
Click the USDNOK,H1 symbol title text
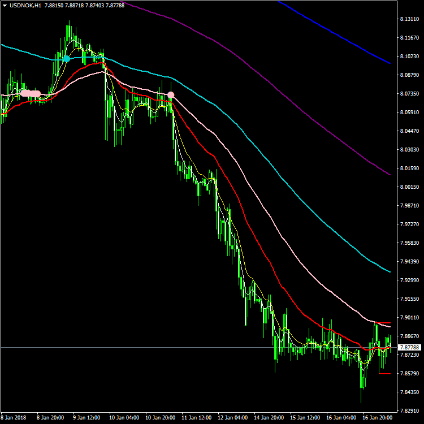pyautogui.click(x=25, y=6)
